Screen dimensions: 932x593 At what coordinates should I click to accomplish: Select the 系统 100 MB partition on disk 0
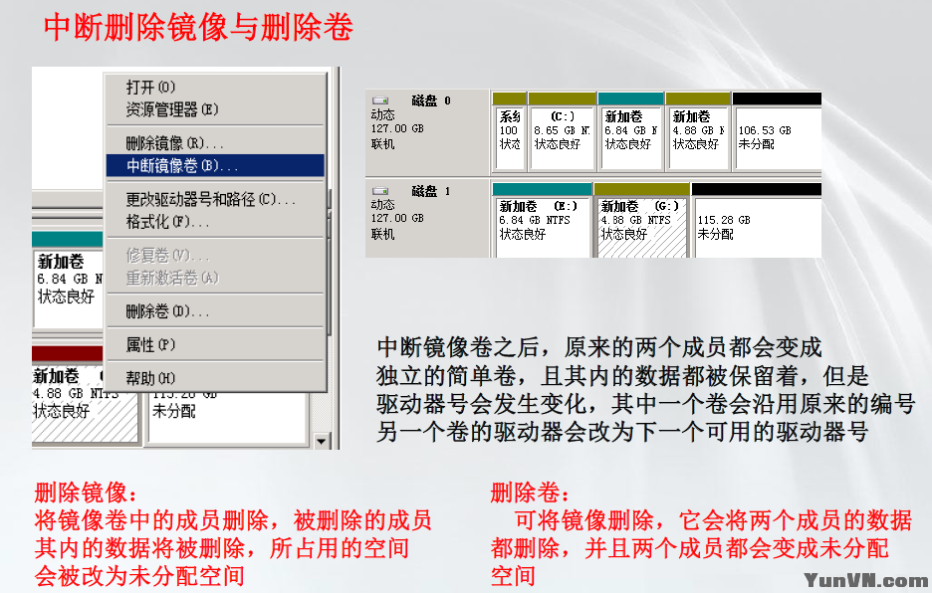coord(510,138)
